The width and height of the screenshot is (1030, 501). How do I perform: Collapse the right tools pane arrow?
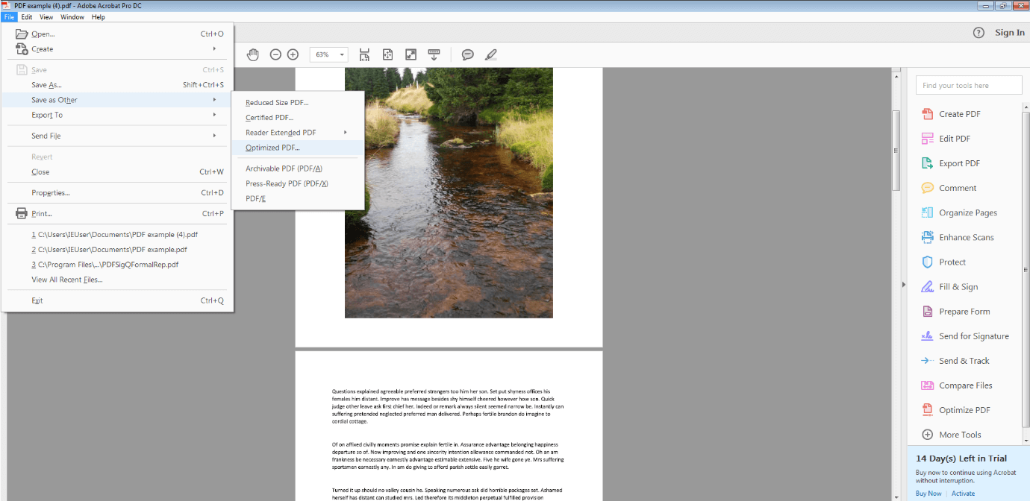point(904,284)
